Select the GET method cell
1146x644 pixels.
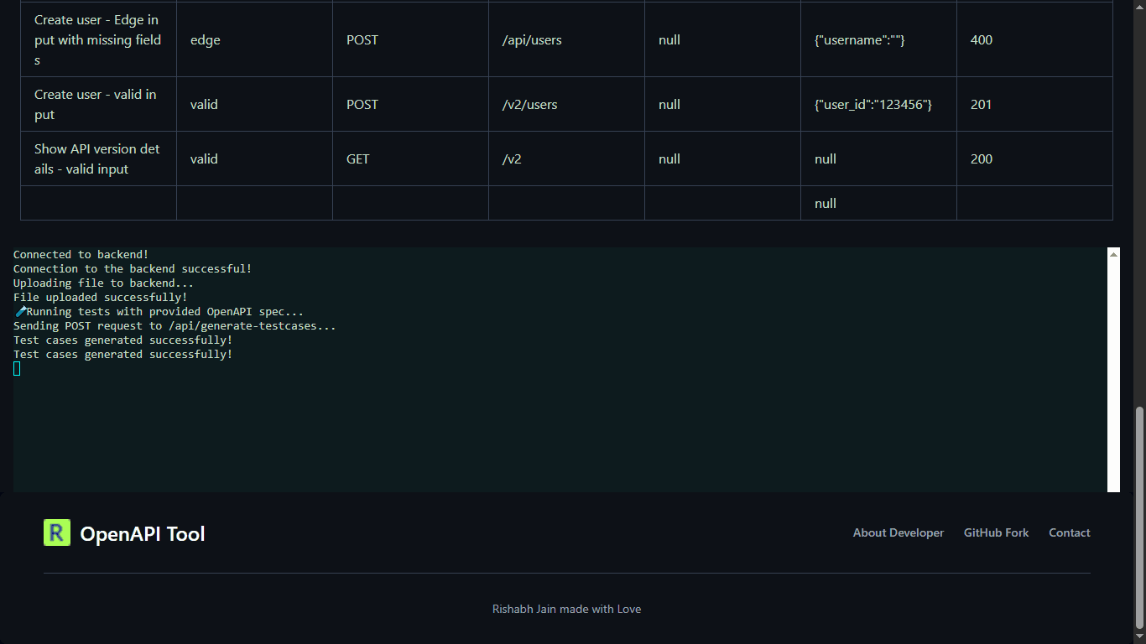[411, 158]
